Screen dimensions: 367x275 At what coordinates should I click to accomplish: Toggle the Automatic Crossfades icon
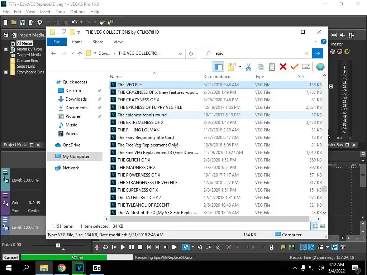[312, 247]
